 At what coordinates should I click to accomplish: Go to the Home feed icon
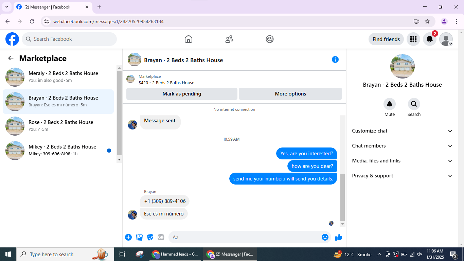pos(189,39)
